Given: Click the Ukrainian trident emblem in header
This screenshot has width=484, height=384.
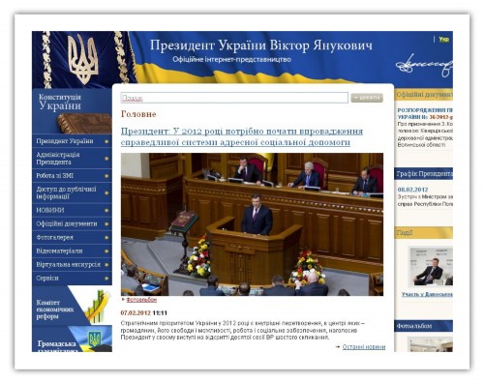Looking at the screenshot, I should click(83, 58).
